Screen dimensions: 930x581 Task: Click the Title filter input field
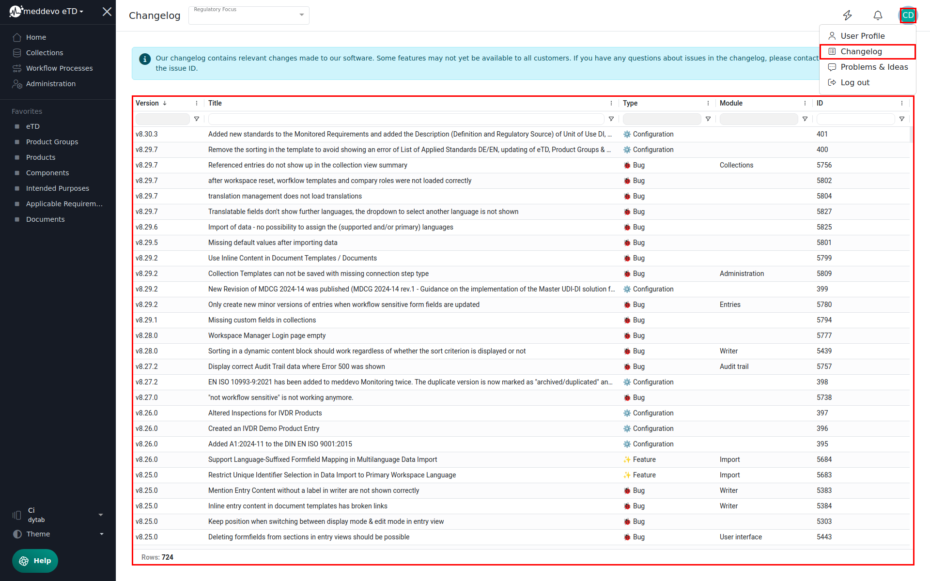[406, 119]
